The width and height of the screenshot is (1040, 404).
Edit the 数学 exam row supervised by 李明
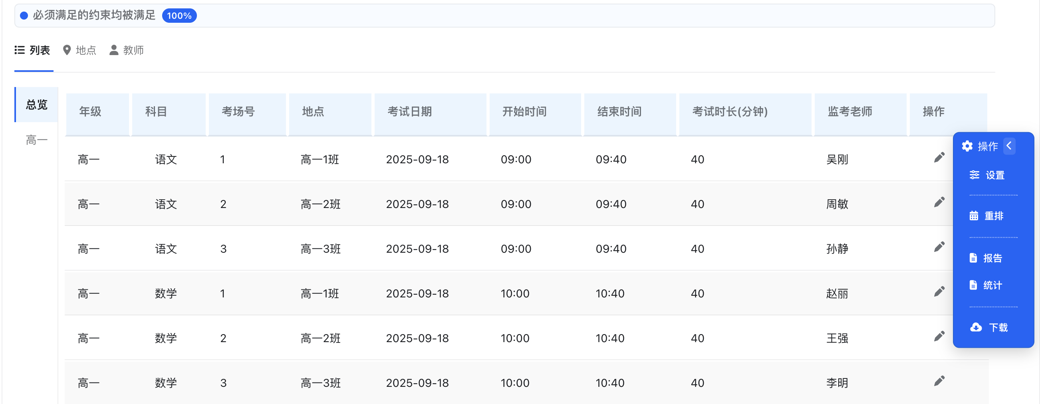coord(940,380)
